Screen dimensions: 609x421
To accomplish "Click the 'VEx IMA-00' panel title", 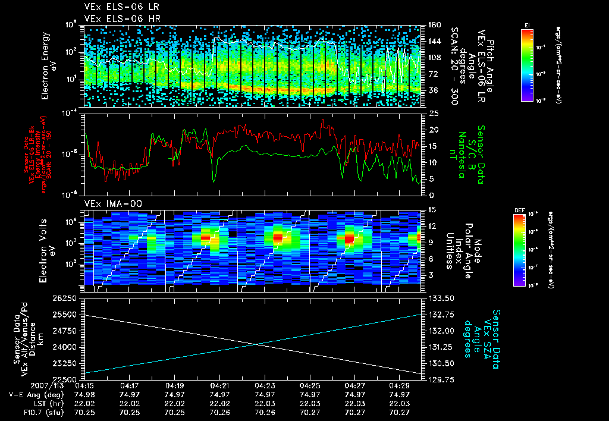I will point(113,204).
